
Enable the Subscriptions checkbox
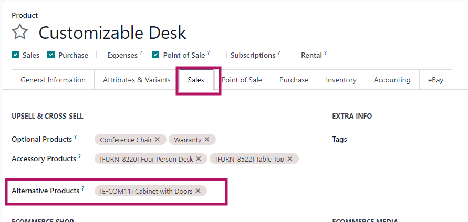223,55
